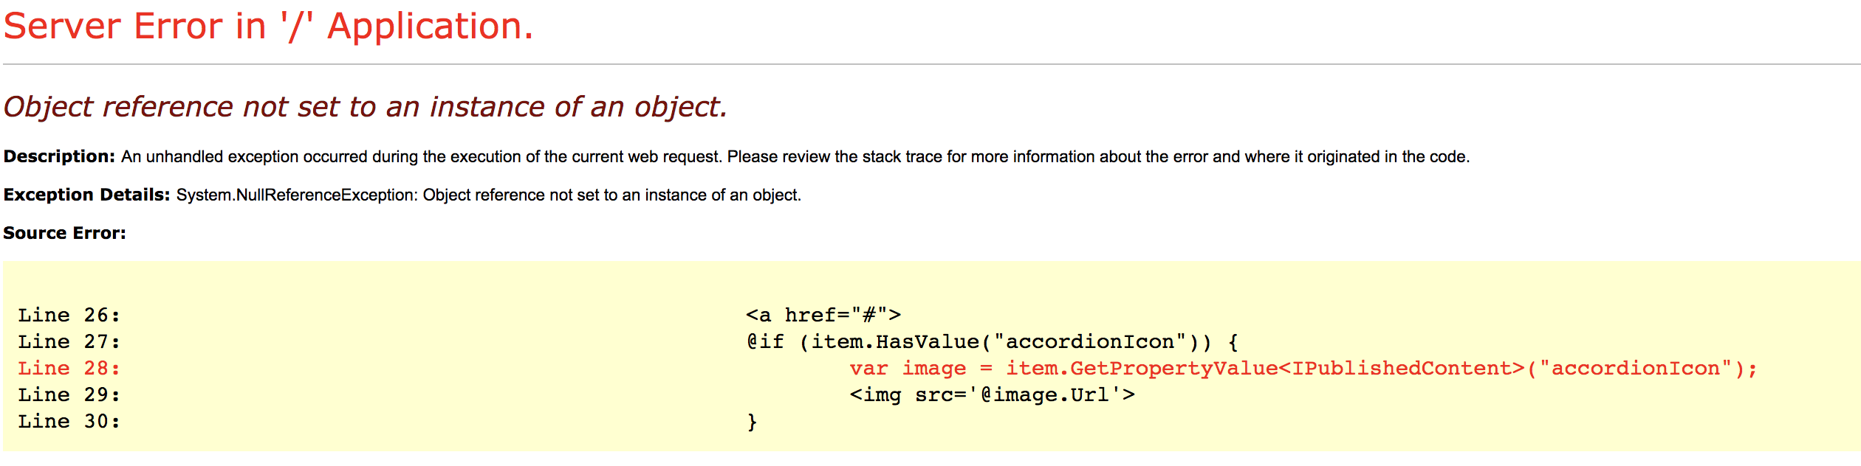Click the horizontal rule under the heading
Screen dimensions: 1861x466
click(930, 64)
